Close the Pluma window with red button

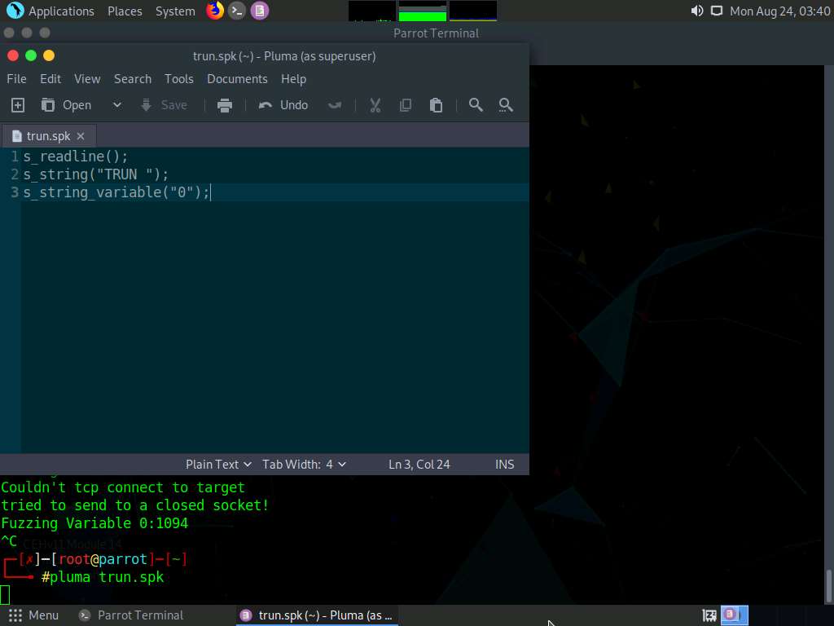(x=13, y=55)
